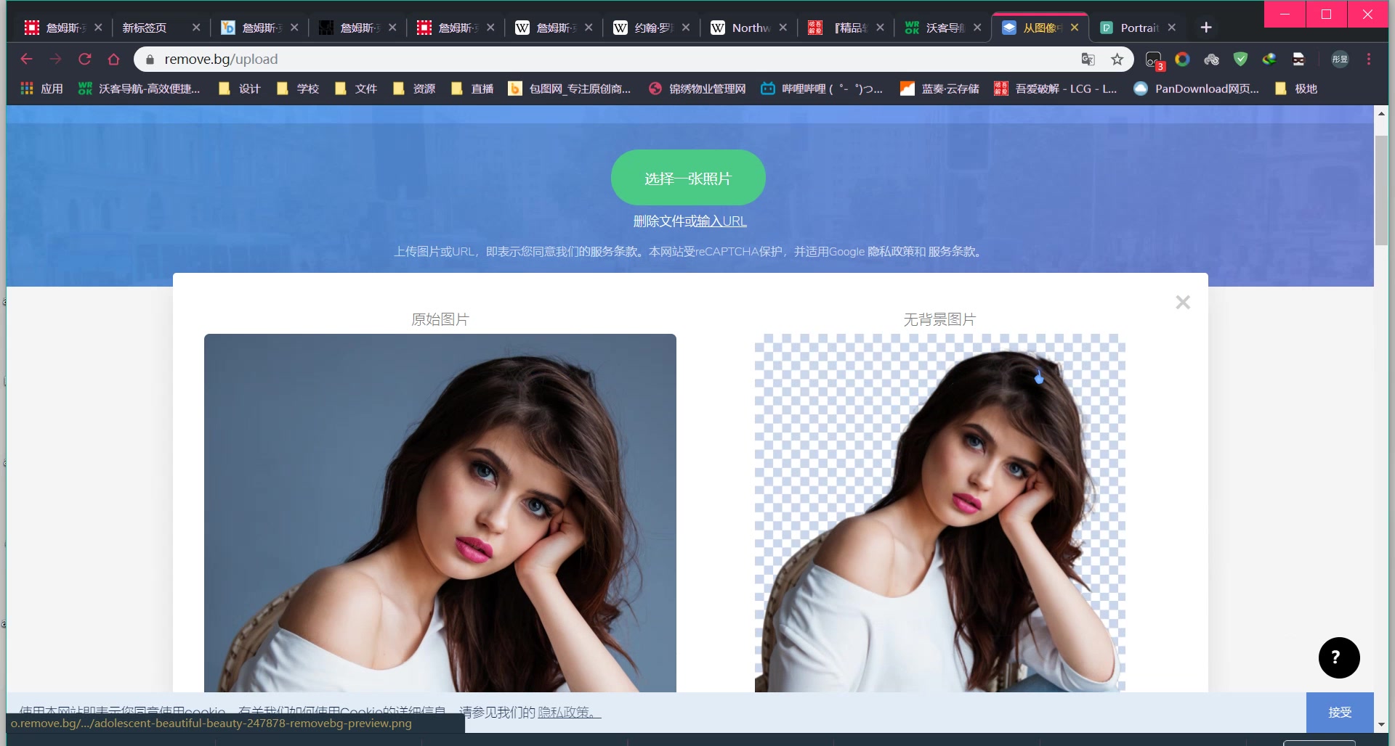Open the PanDownload网页 bookmark
The image size is (1395, 746).
point(1197,89)
